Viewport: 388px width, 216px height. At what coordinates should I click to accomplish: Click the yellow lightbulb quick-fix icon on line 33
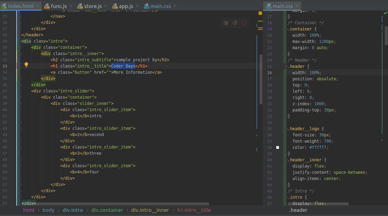[x=26, y=65]
